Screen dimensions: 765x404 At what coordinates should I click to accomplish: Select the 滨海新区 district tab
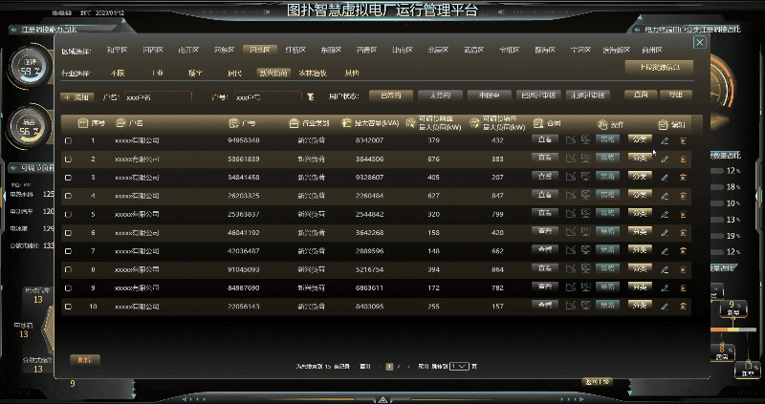(616, 50)
